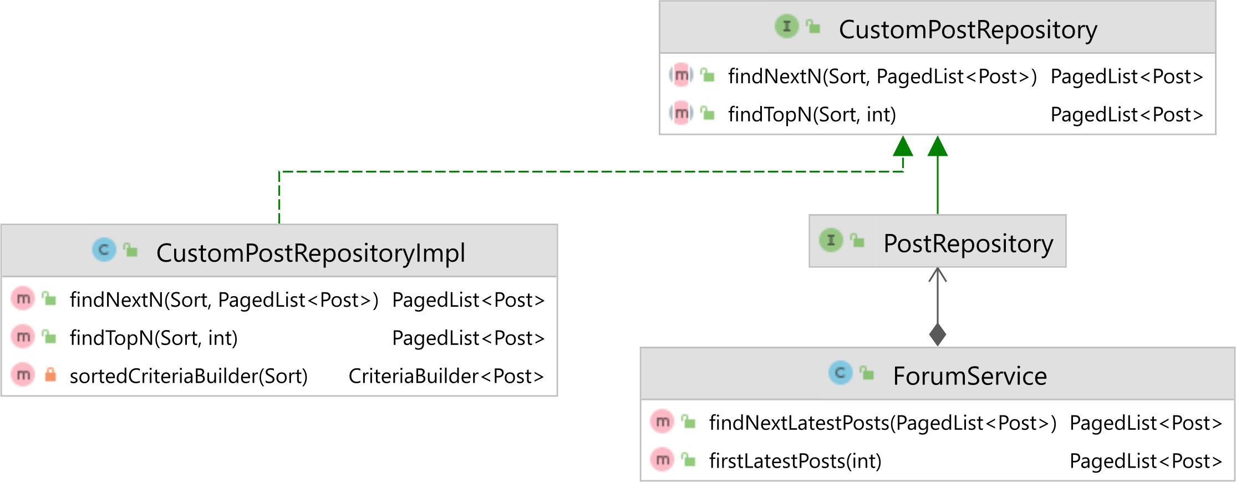Image resolution: width=1236 pixels, height=482 pixels.
Task: Click the public visibility icon for findNextN in CustomPostRepositoryImpl
Action: [x=49, y=299]
